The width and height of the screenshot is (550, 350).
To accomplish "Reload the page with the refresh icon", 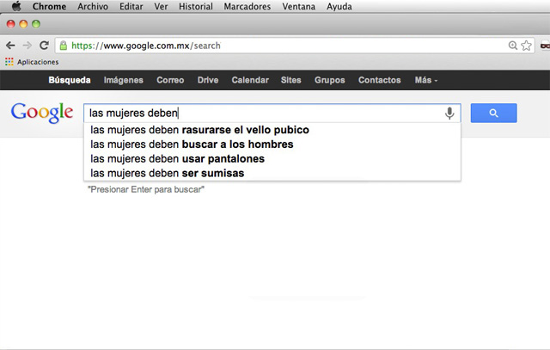I will (43, 46).
